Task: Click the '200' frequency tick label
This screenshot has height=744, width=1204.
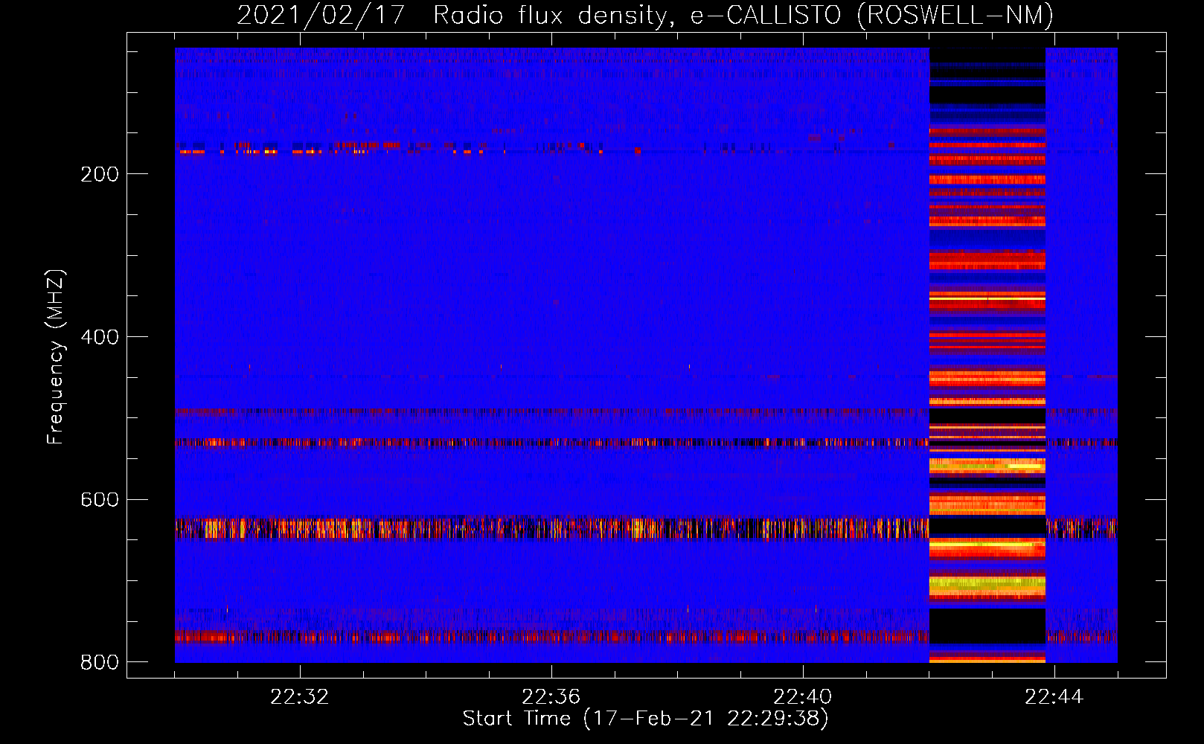Action: tap(100, 174)
